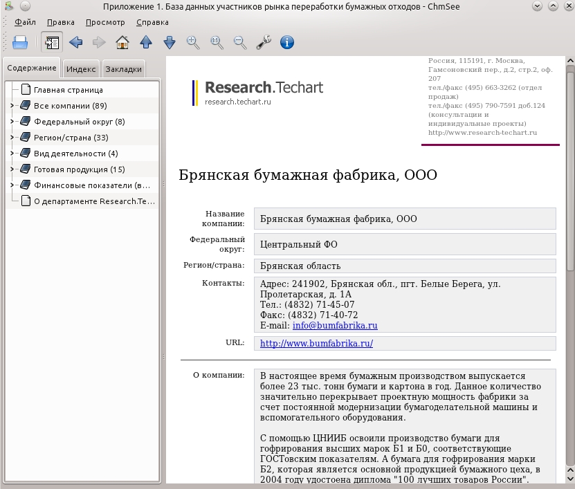Click the application icon in title bar
Viewport: 575px width, 489px height.
coord(8,6)
